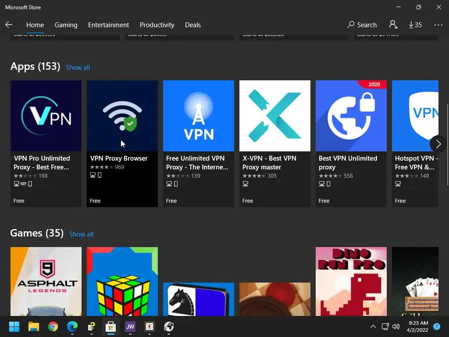Open the account sign-in icon
Viewport: 449px width, 337px height.
point(393,25)
